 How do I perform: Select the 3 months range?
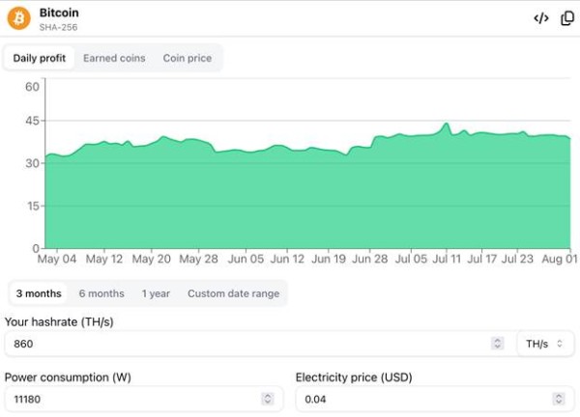click(39, 293)
